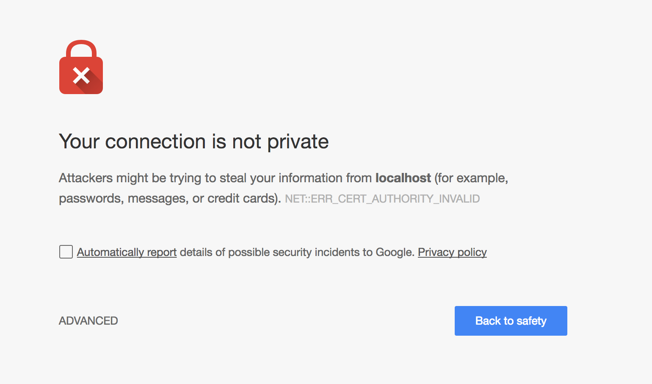
Task: Click the 'passwords, messages, or credit cards' text
Action: [168, 199]
